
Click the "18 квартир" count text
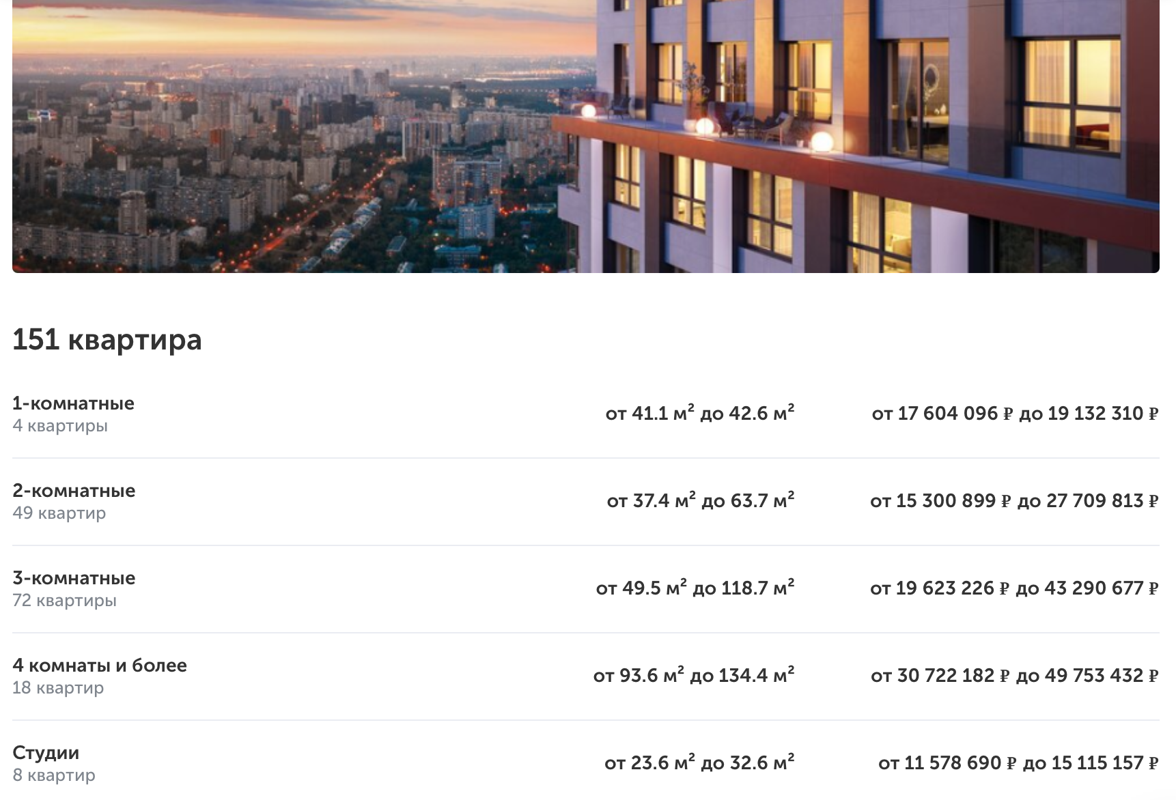click(x=58, y=688)
